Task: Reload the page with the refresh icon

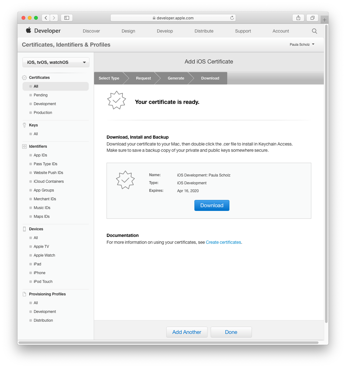Action: pos(232,18)
